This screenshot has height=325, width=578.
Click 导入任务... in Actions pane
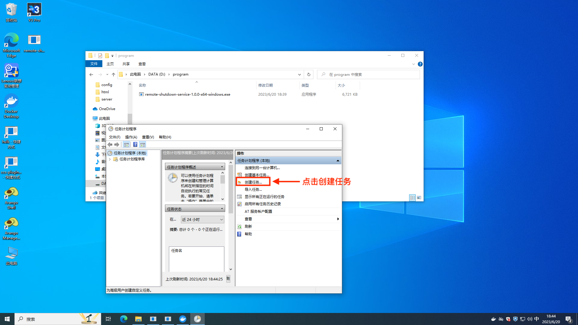tap(253, 190)
